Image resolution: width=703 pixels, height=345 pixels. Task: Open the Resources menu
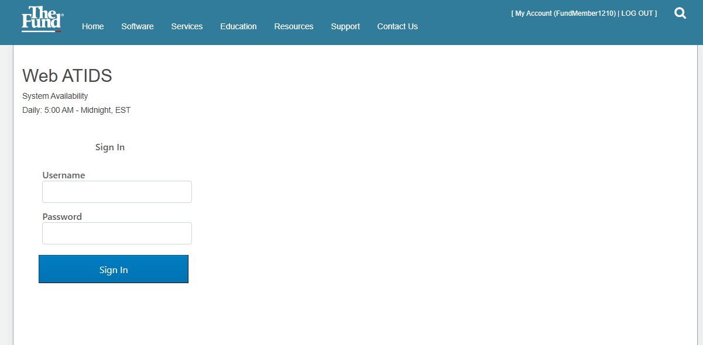[294, 26]
